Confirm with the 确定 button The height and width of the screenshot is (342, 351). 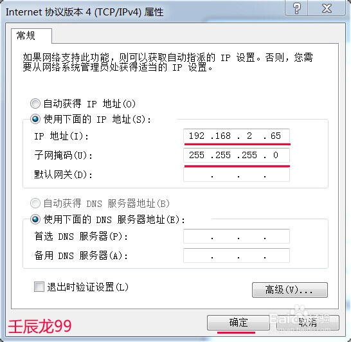click(x=239, y=323)
